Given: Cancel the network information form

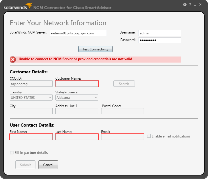Looking at the screenshot, I should point(48,165).
